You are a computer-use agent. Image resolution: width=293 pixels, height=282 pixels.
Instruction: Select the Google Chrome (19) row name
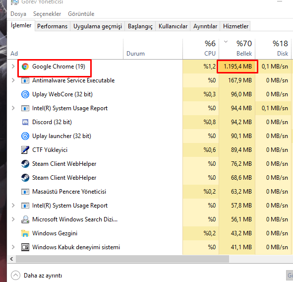pos(59,67)
